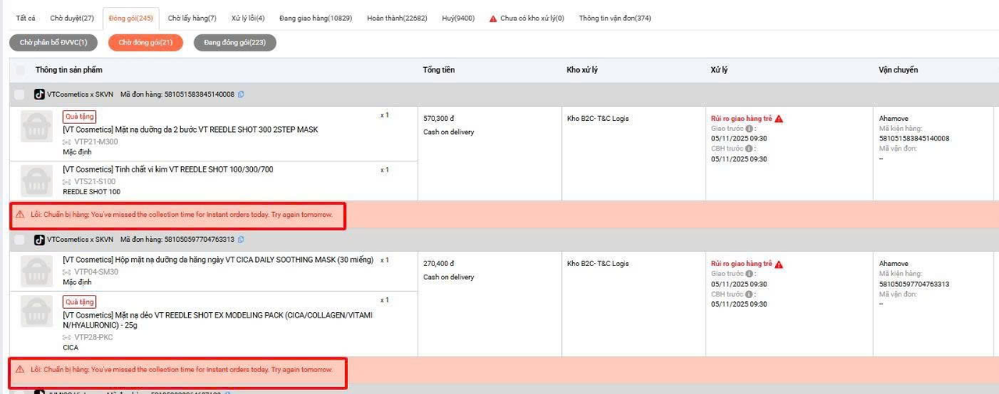
Task: Click info icon beside first order's 'Giao trước'
Action: pos(749,129)
